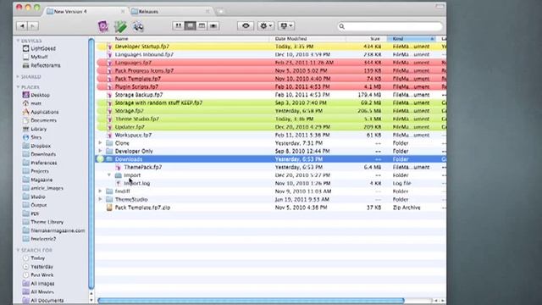The width and height of the screenshot is (542, 305).
Task: Open filemakermagazine.com sidebar folder
Action: [x=58, y=230]
